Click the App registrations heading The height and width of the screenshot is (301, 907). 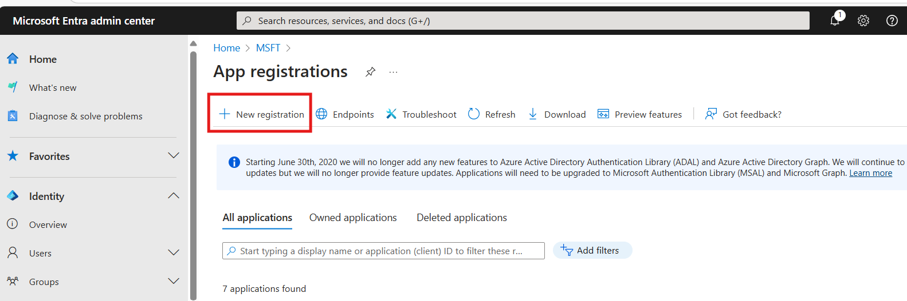tap(280, 71)
